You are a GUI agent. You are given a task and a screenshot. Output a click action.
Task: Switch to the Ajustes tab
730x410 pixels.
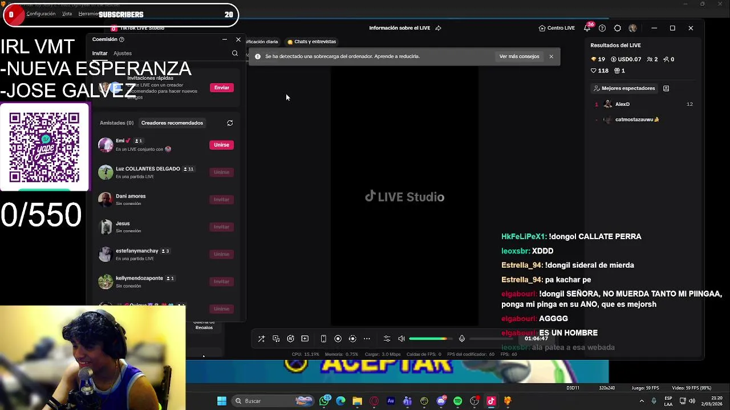click(123, 54)
